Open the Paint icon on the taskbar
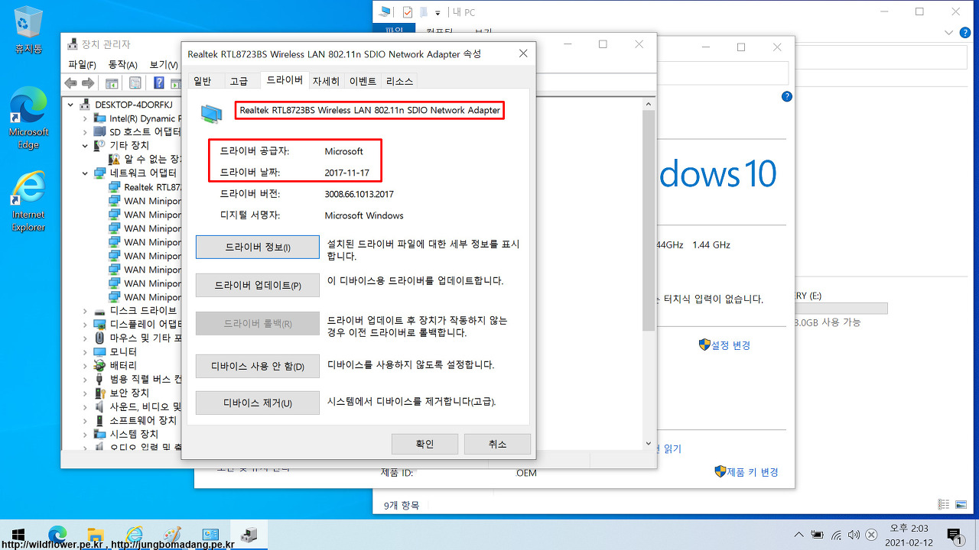The image size is (979, 550). (172, 534)
